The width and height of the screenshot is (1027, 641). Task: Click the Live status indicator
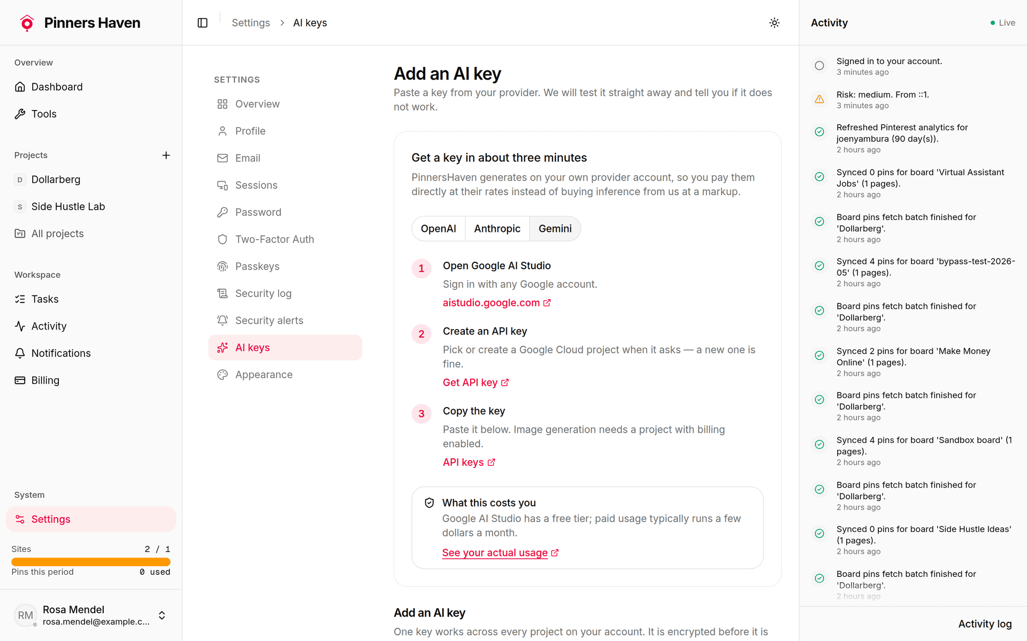coord(1002,23)
